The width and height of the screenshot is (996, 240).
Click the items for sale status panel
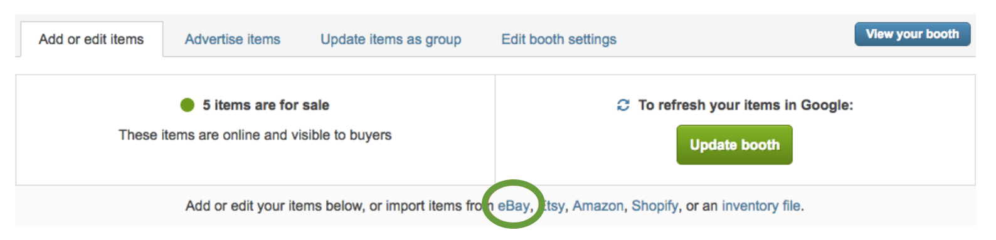click(255, 130)
